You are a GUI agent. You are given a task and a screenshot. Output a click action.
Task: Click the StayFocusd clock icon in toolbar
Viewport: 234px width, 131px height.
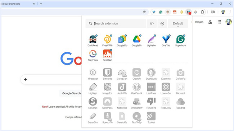pos(195,12)
